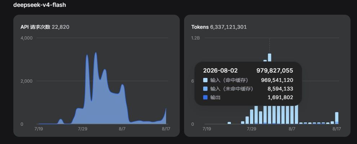The height and width of the screenshot is (144, 357).
Task: Click 7/19 on the API requests x-axis
Action: (39, 129)
